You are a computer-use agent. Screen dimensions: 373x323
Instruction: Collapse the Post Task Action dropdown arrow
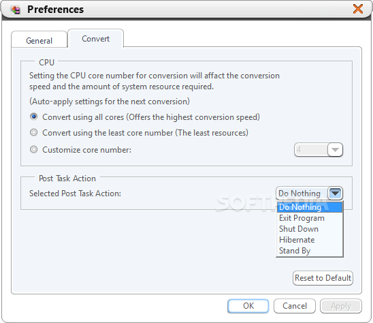coord(335,193)
